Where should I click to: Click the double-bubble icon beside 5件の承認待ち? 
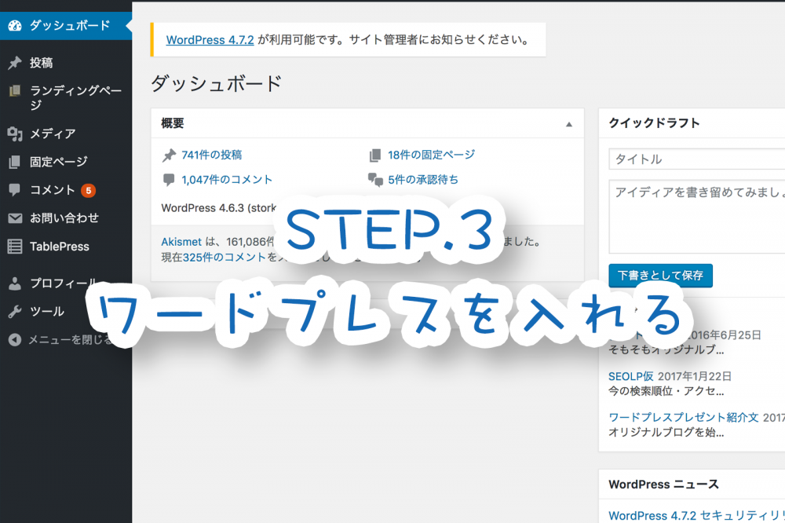pos(375,179)
